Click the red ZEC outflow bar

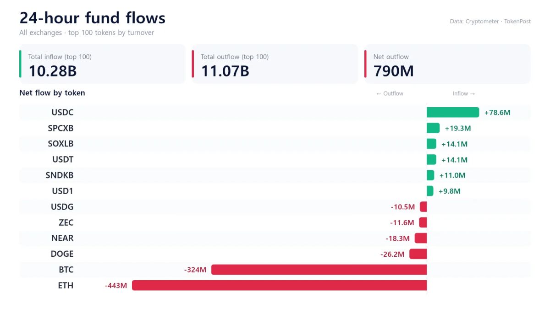point(423,222)
